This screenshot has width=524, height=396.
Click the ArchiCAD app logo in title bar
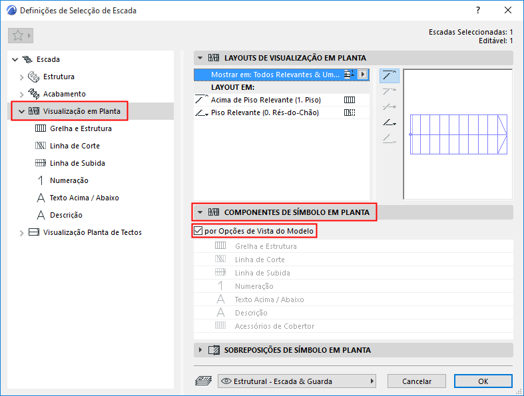tap(11, 11)
